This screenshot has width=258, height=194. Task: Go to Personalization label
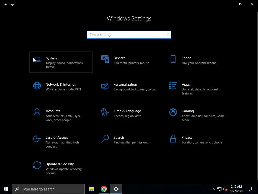tap(125, 84)
